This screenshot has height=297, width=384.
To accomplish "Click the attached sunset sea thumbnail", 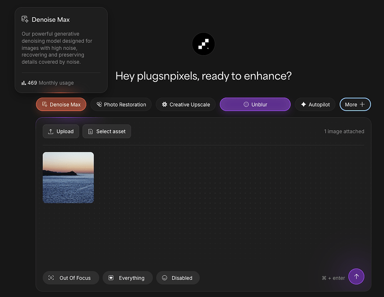I will (68, 178).
